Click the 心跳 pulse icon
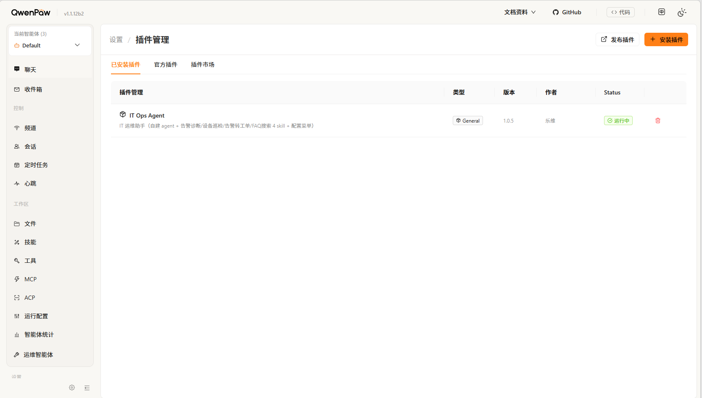Screen dimensions: 702x398 17,183
